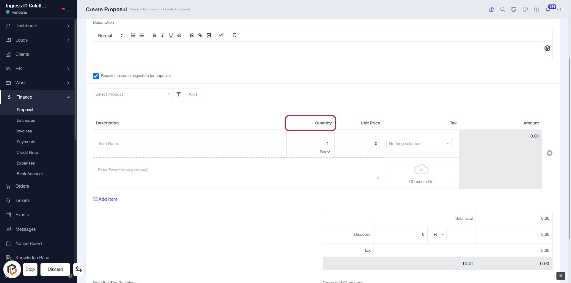The width and height of the screenshot is (571, 283).
Task: Click into the Item Name field
Action: tap(189, 144)
